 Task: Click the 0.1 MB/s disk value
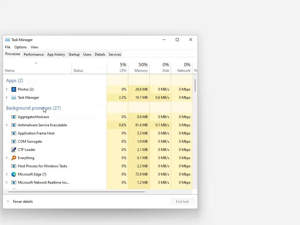pyautogui.click(x=162, y=125)
